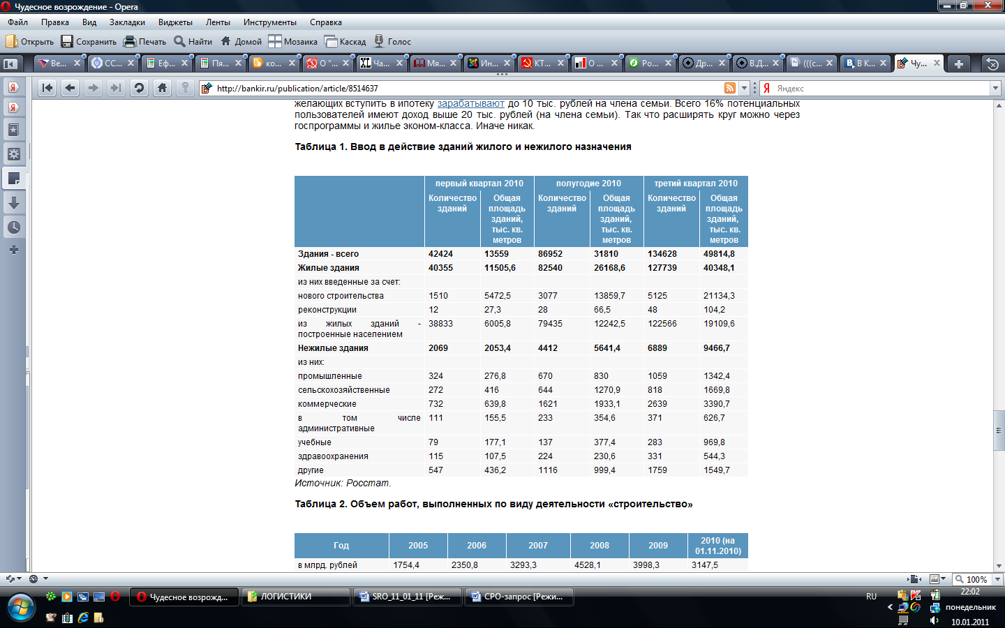Click the Fast forward navigation button

[x=116, y=88]
